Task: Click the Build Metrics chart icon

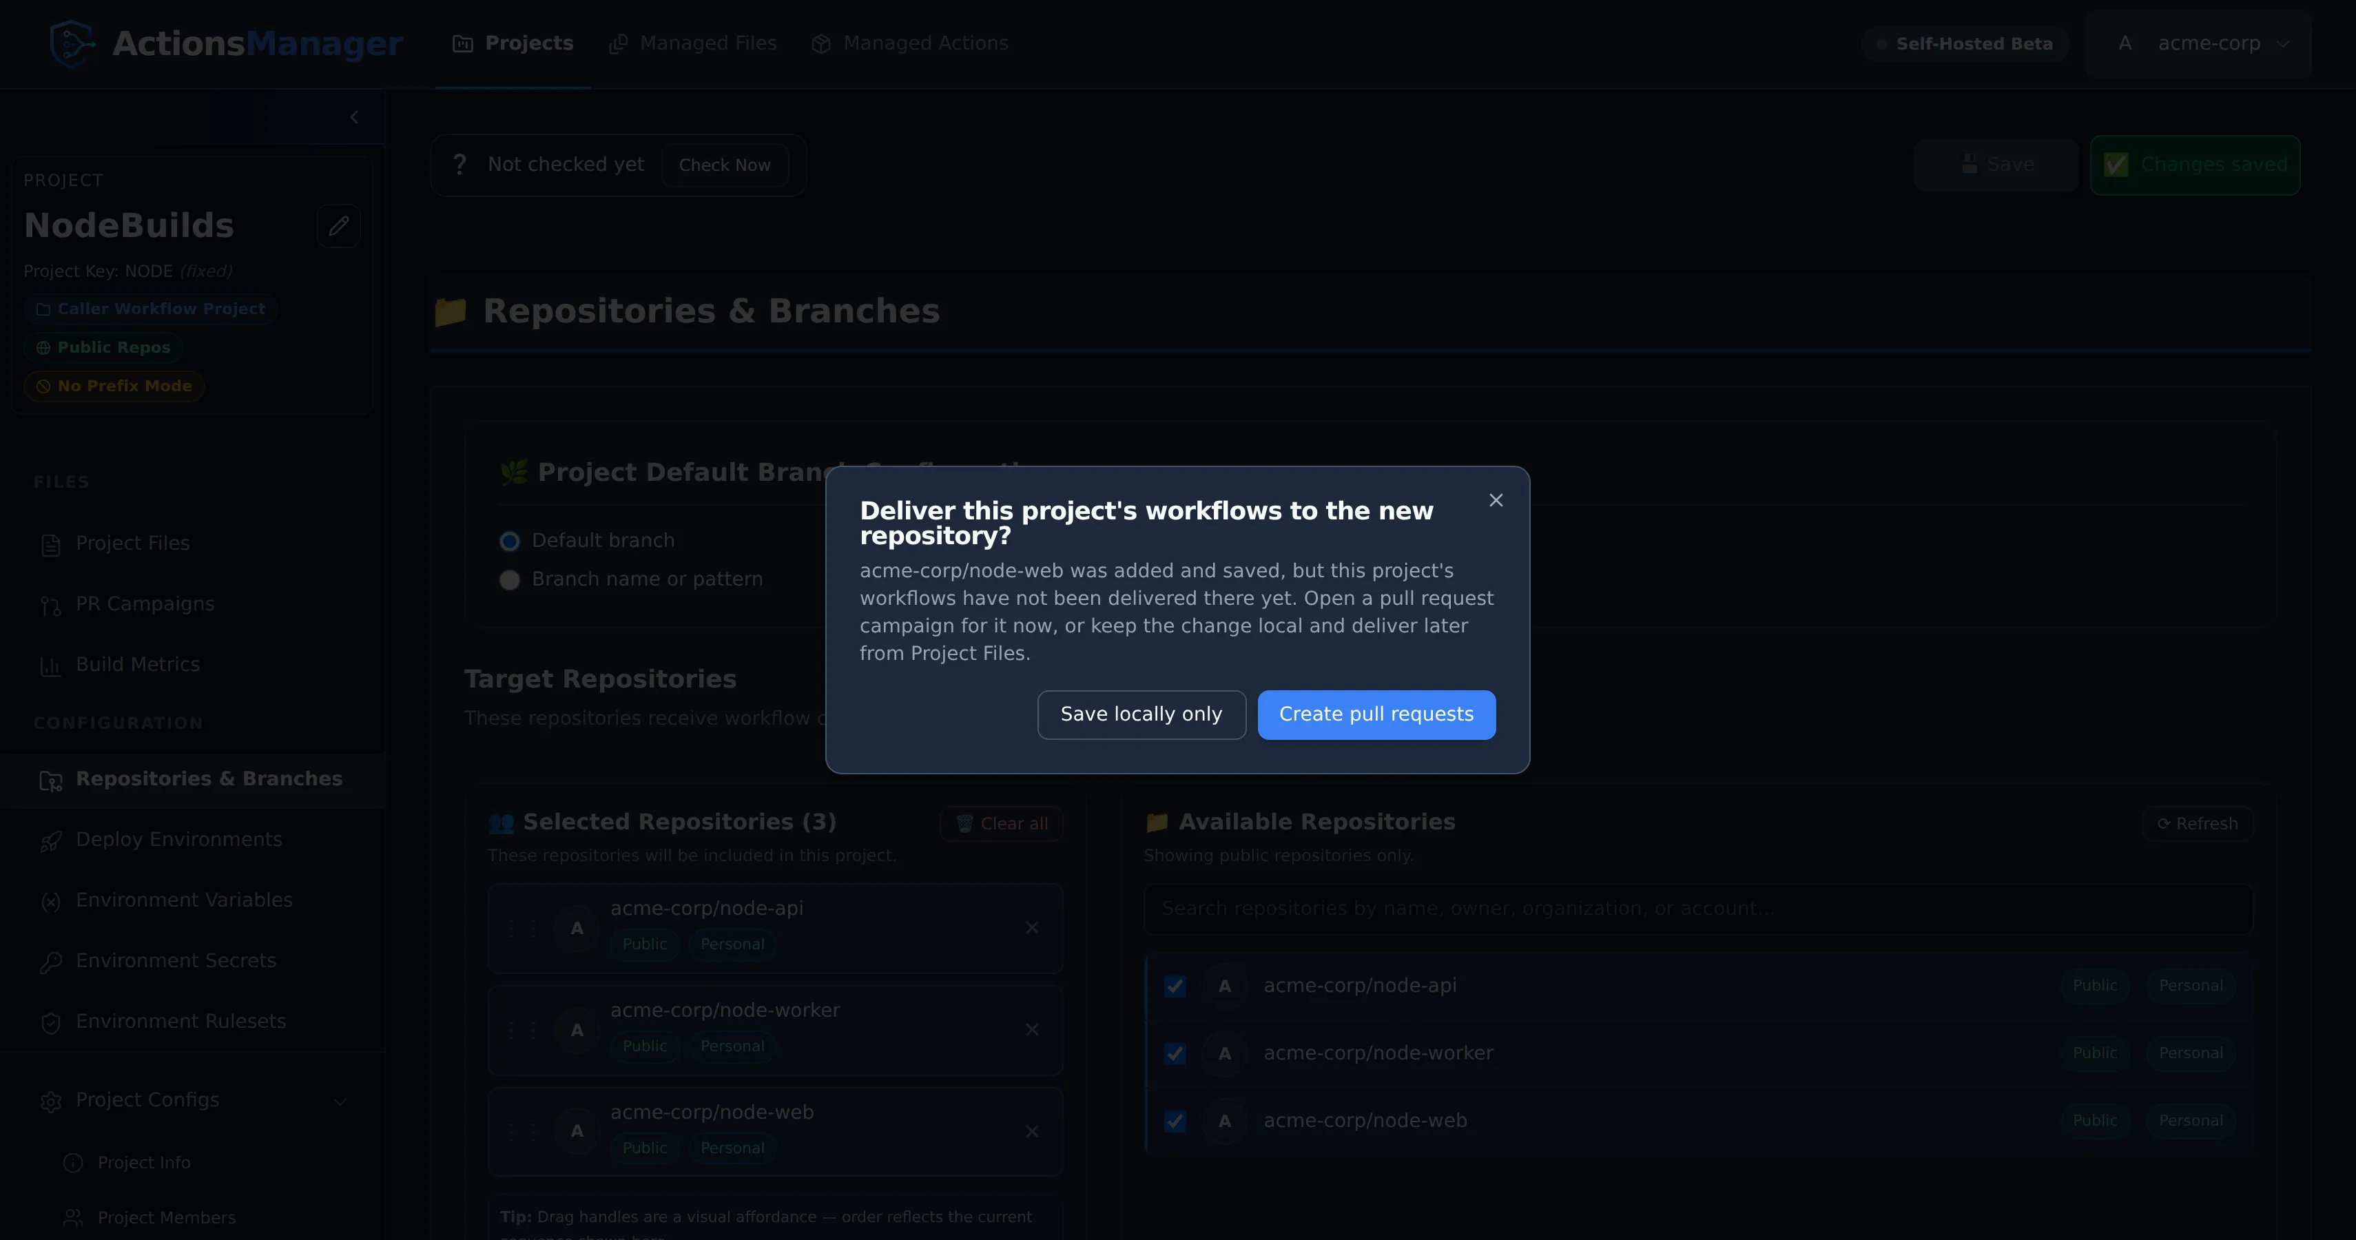Action: pyautogui.click(x=50, y=665)
